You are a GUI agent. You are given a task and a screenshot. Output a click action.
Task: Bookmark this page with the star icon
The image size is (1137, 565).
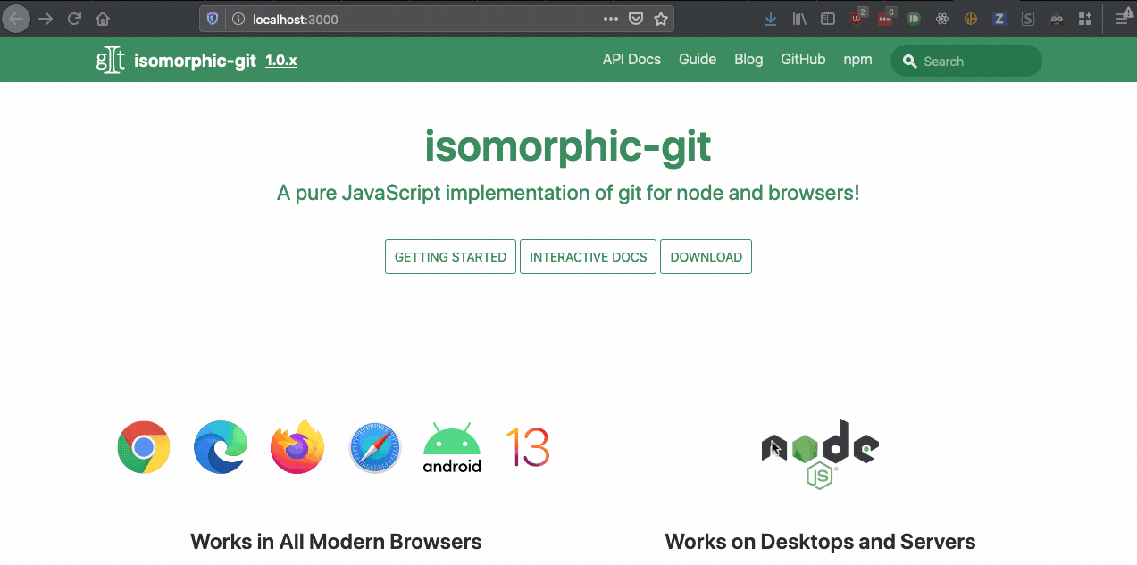click(x=661, y=18)
